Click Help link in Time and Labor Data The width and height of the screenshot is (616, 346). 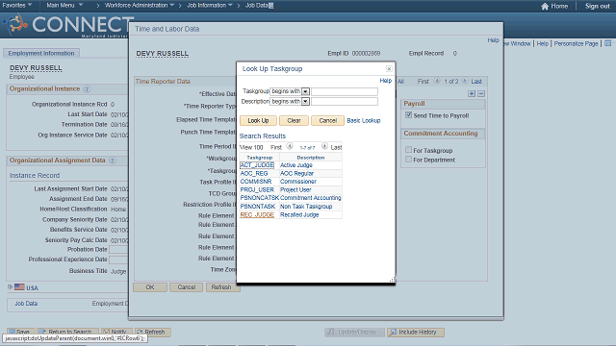click(x=493, y=40)
